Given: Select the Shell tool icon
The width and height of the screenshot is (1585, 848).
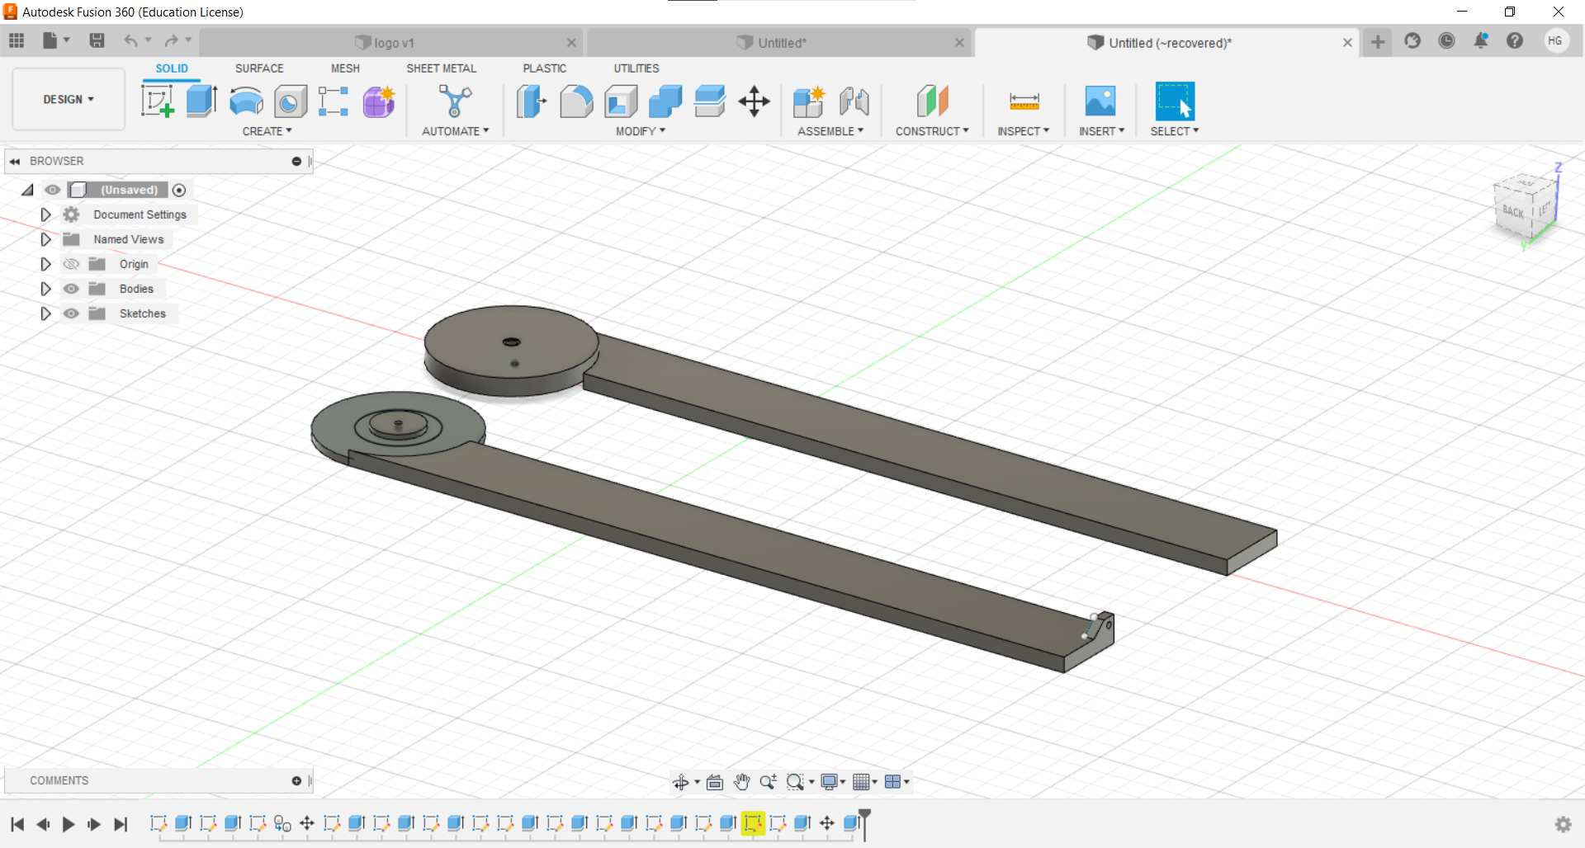Looking at the screenshot, I should coord(621,101).
